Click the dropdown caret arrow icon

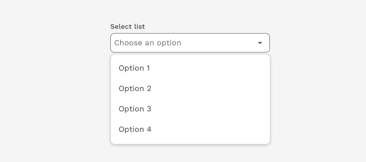click(260, 43)
